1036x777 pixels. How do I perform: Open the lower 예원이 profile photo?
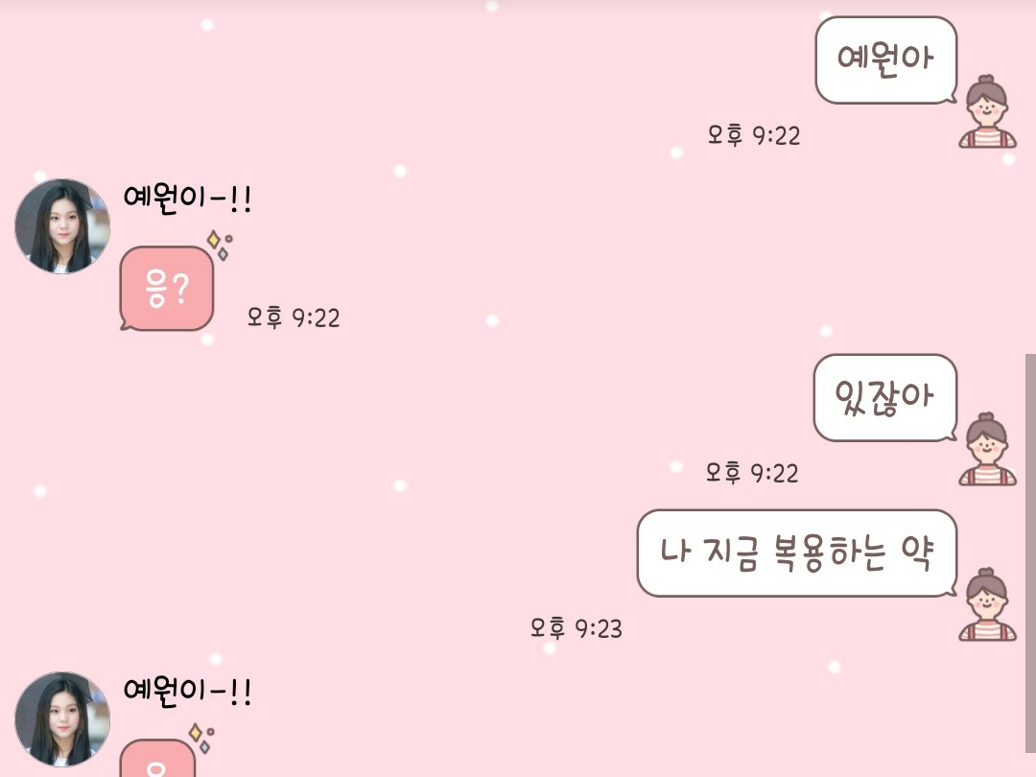pos(62,719)
